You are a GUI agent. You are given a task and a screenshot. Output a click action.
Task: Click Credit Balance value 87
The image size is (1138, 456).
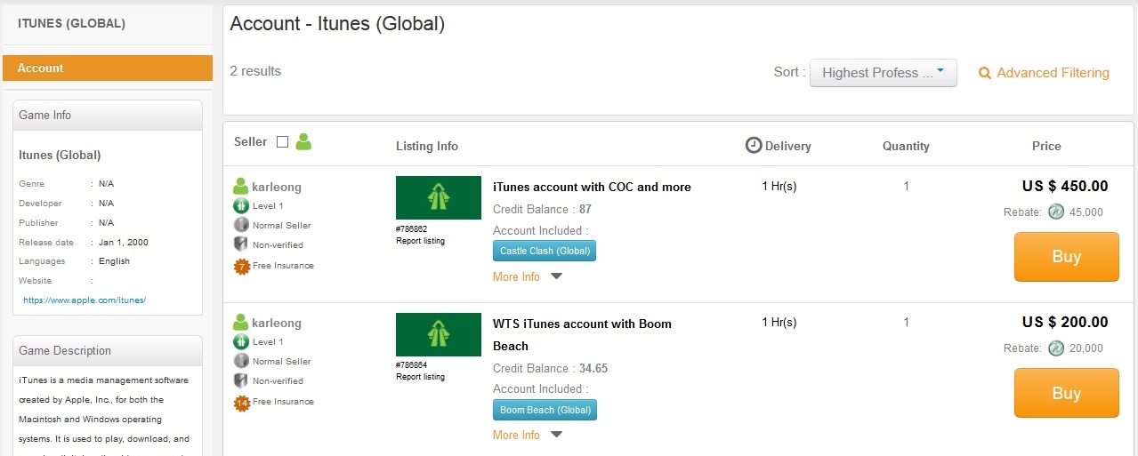[x=585, y=210]
